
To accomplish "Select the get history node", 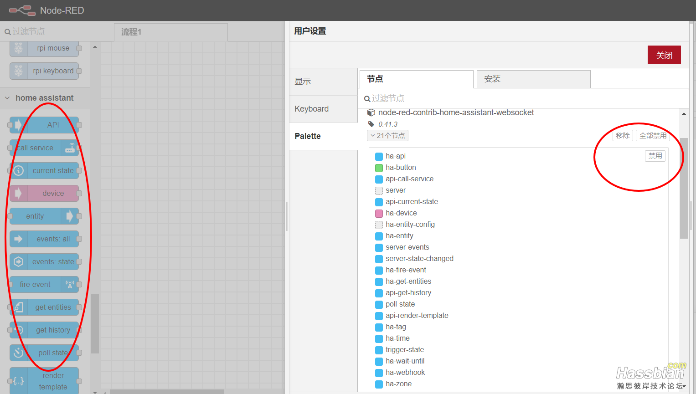I will point(44,330).
